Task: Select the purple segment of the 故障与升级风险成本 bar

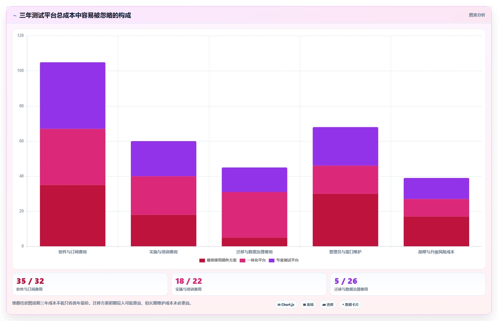Action: click(436, 189)
